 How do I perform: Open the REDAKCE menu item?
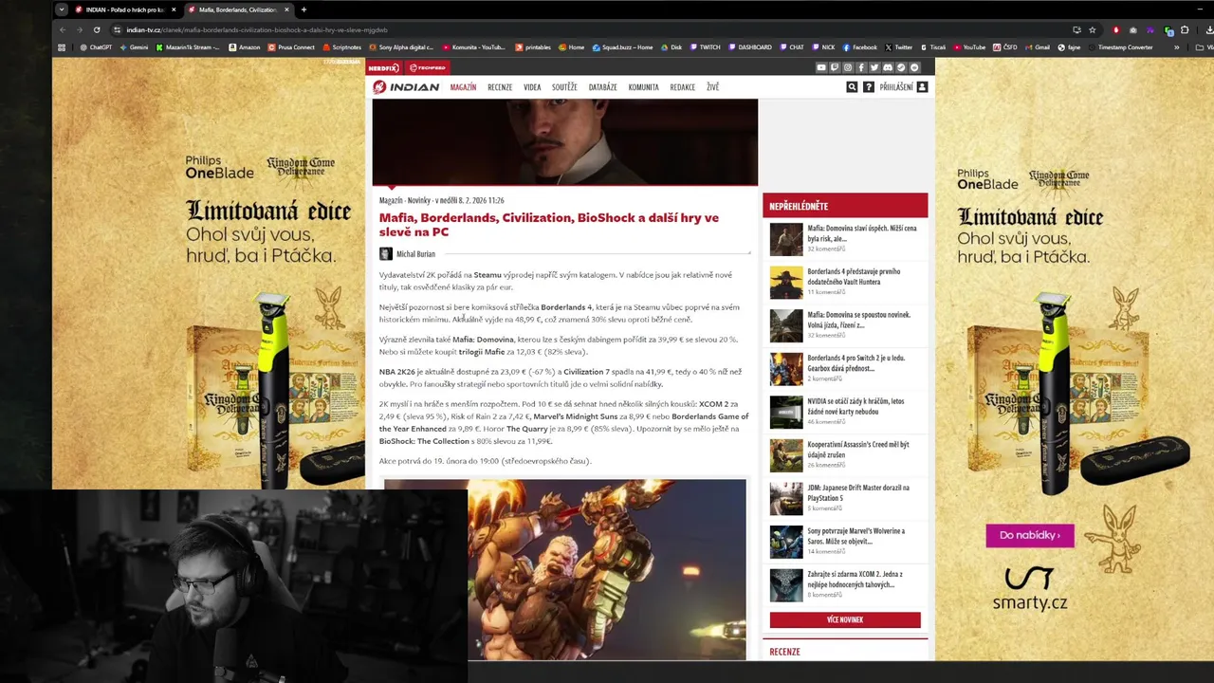click(683, 87)
